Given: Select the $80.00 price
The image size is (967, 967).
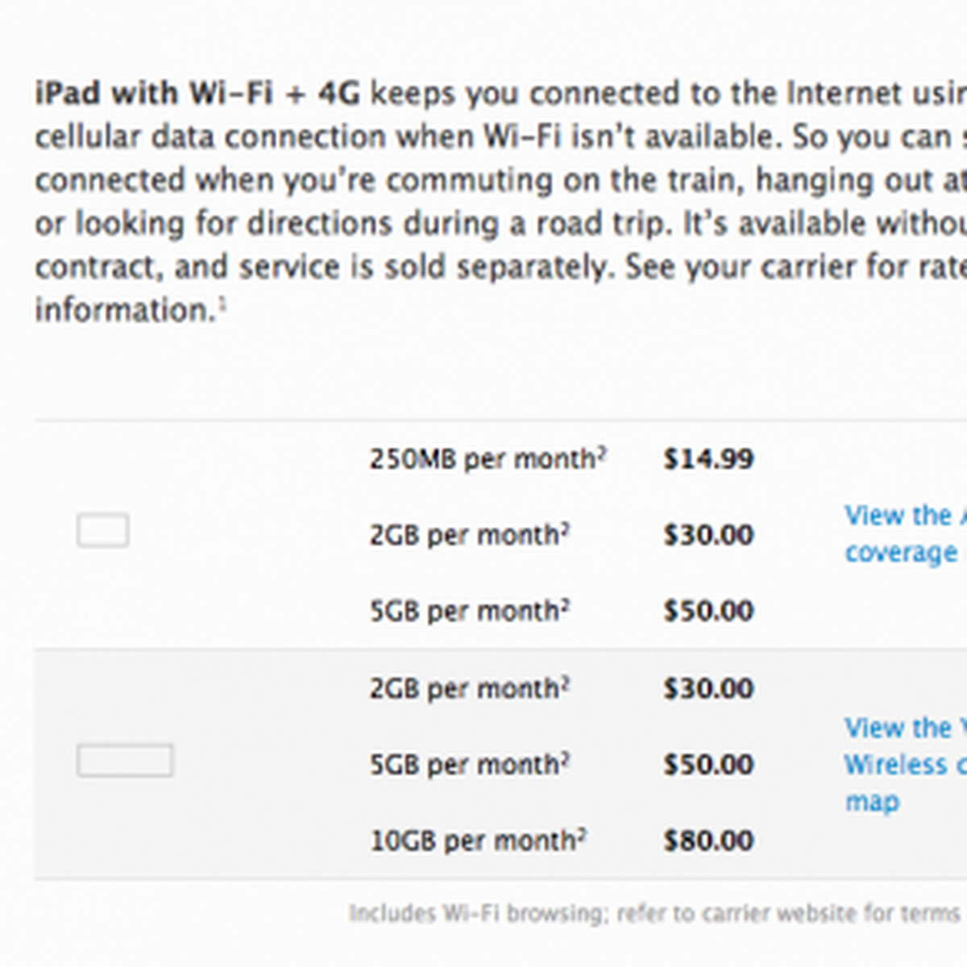Looking at the screenshot, I should coord(708,840).
